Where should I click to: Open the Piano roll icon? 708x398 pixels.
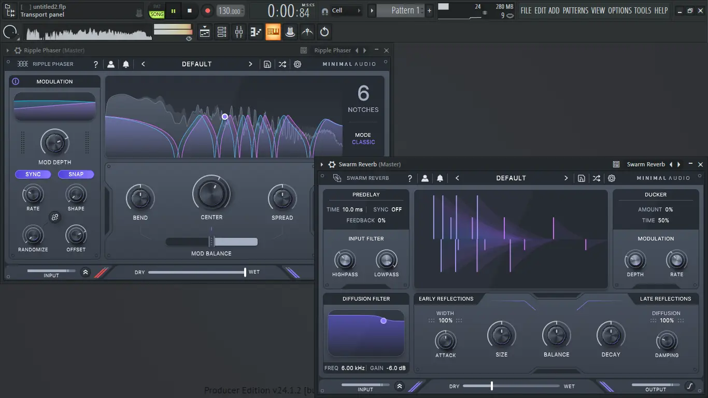coord(256,32)
